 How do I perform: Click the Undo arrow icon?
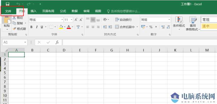click(x=18, y=4)
